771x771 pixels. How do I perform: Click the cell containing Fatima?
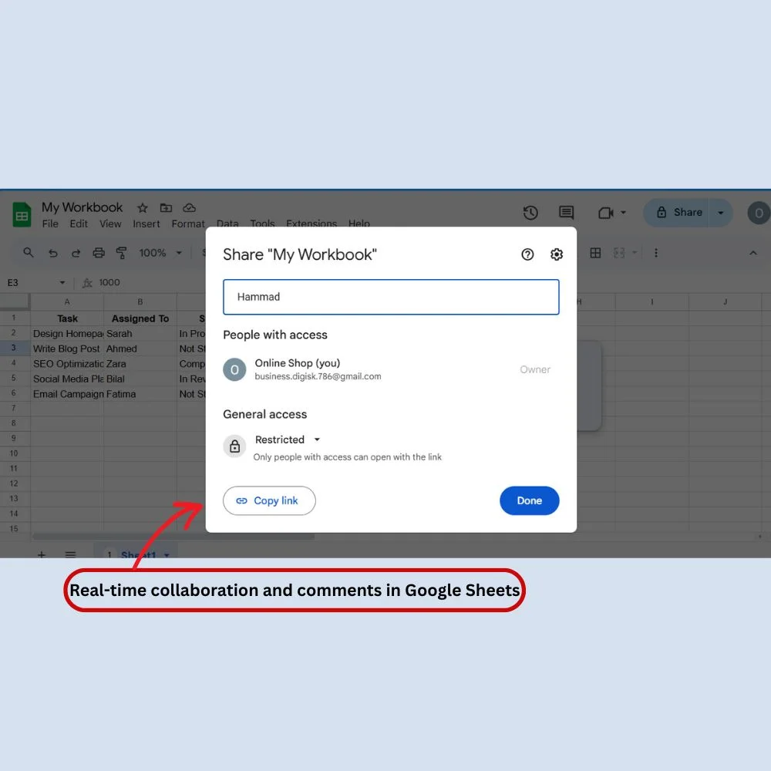pos(140,394)
